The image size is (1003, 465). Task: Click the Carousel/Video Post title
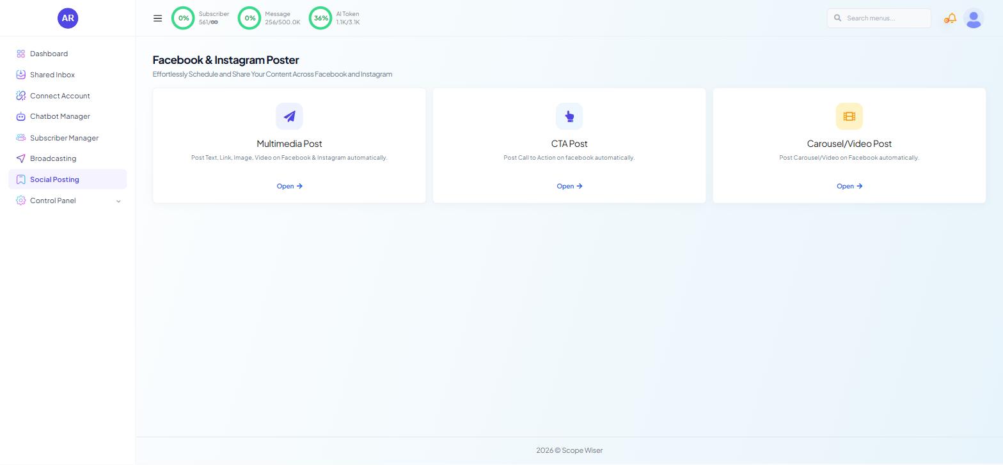(x=849, y=144)
